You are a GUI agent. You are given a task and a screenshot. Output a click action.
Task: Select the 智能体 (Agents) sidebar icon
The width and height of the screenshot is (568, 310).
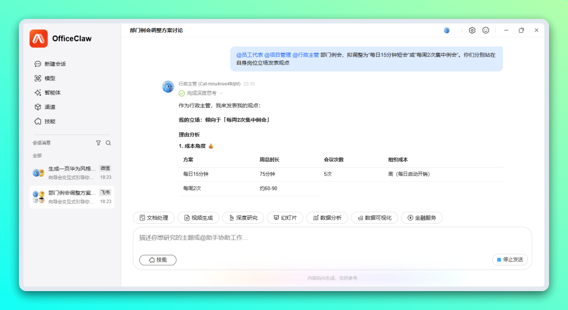click(x=51, y=92)
